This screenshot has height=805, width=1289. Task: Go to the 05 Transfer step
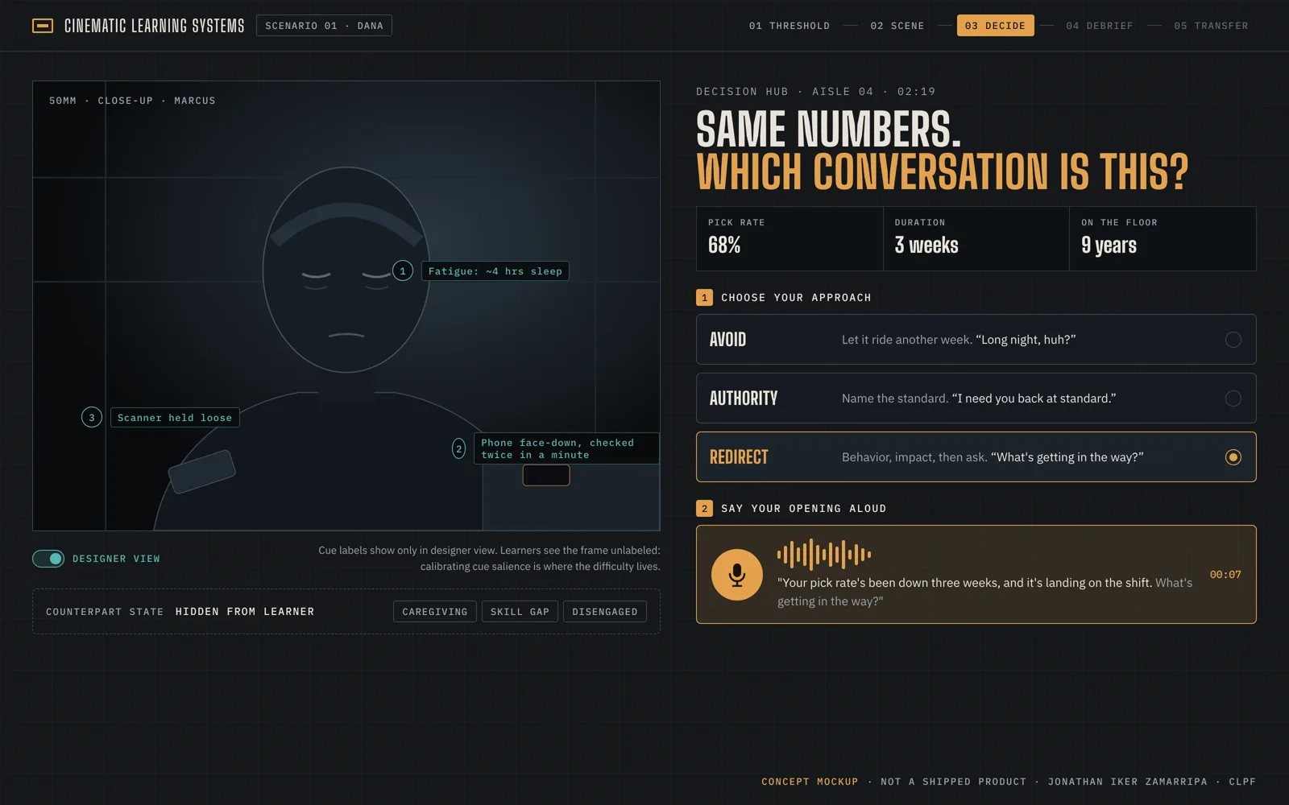[1211, 26]
